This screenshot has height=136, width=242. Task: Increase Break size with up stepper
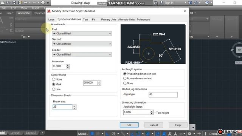pyautogui.click(x=74, y=106)
